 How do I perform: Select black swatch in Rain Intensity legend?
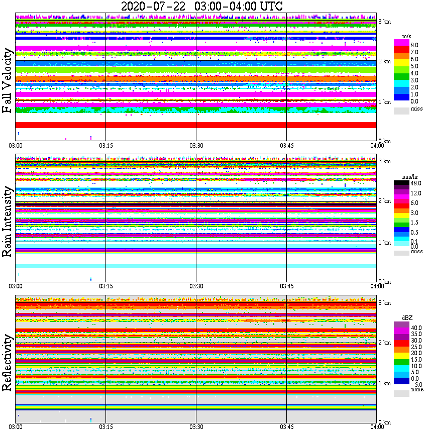pos(401,182)
